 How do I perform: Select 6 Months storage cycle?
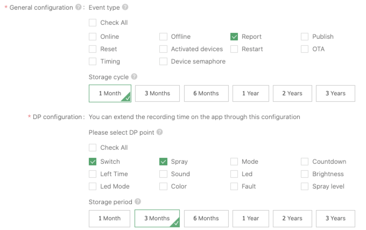206,93
